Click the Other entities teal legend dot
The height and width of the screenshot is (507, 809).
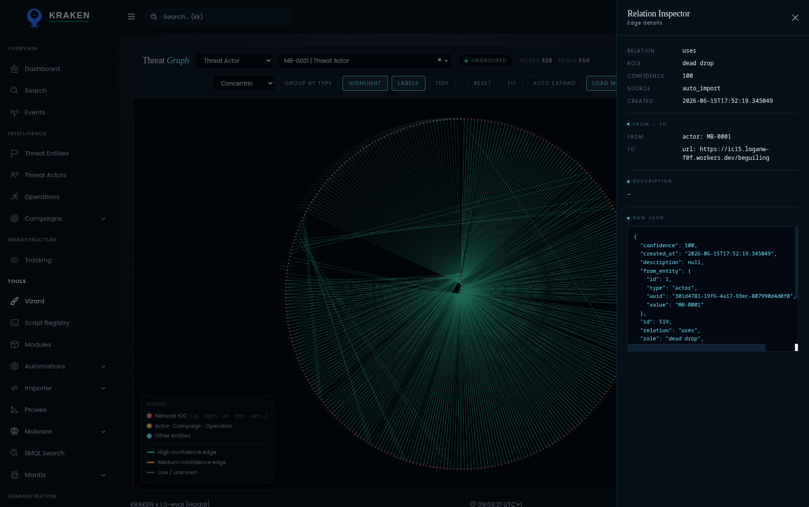(x=149, y=436)
